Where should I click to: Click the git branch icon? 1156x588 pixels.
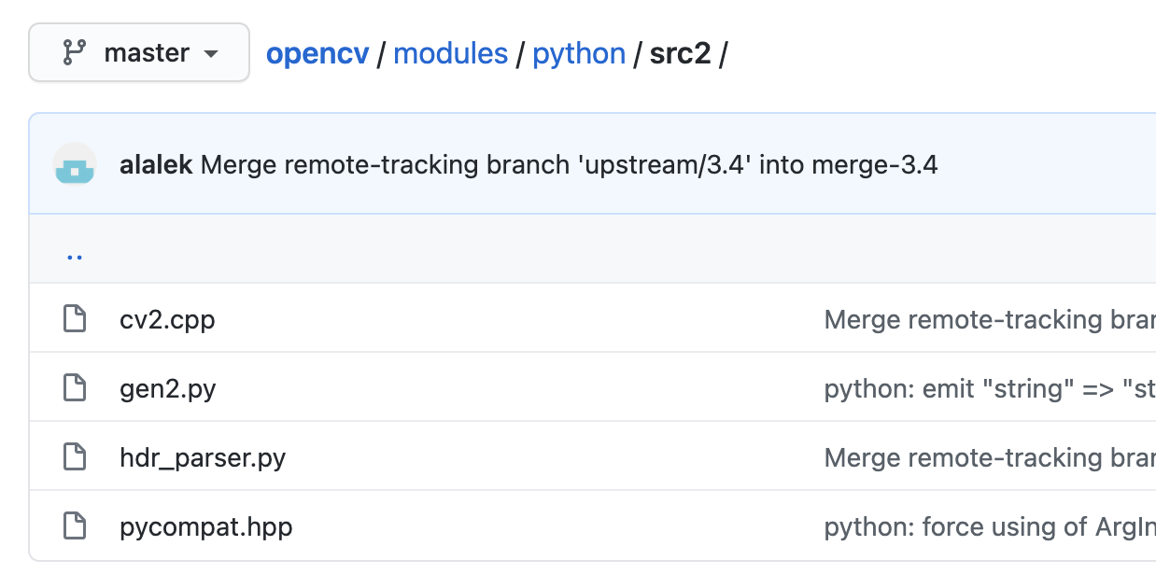[x=74, y=53]
